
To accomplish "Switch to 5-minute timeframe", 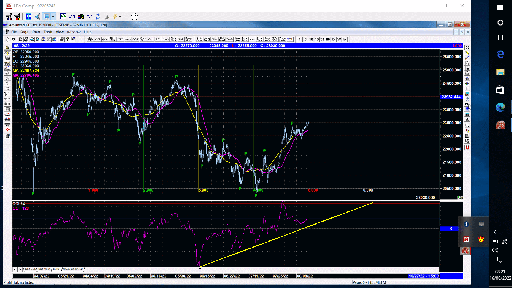I will pyautogui.click(x=305, y=39).
